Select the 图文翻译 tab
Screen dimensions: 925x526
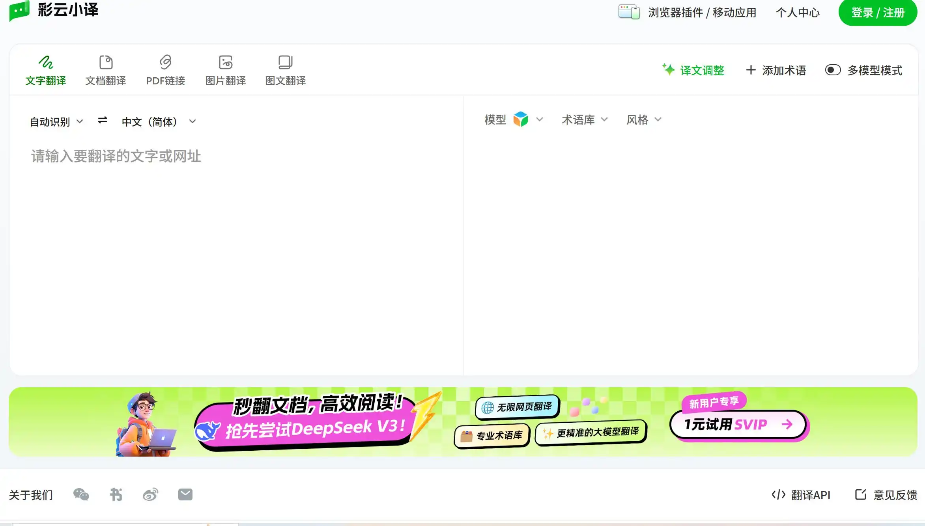(x=286, y=70)
